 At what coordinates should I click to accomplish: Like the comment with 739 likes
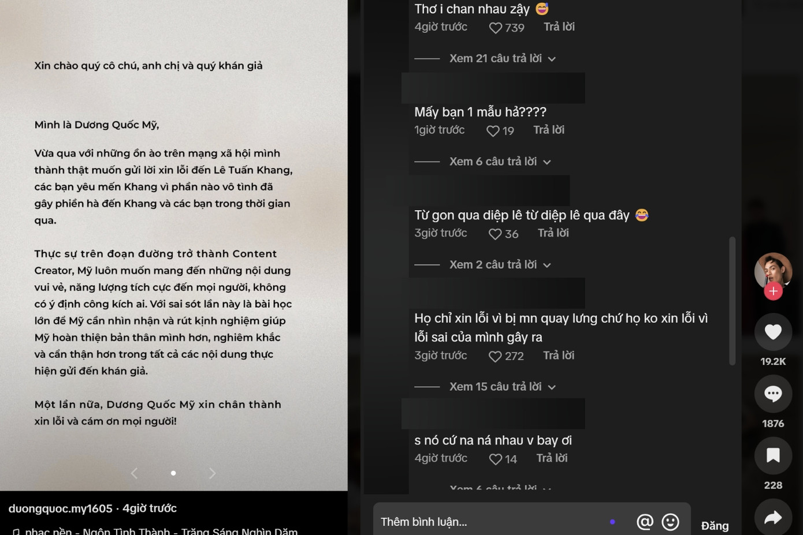[x=495, y=28]
